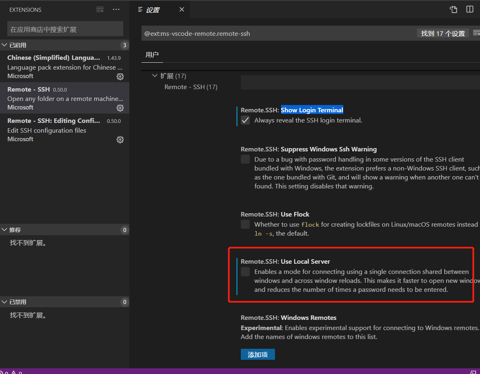Click errors and warnings status bar item

pyautogui.click(x=11, y=372)
